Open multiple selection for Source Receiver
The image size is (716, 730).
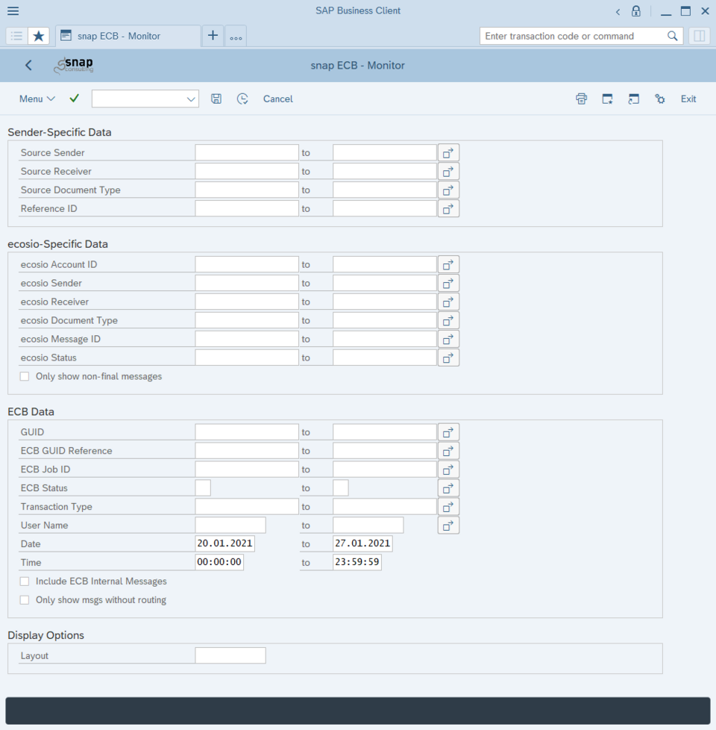click(448, 172)
